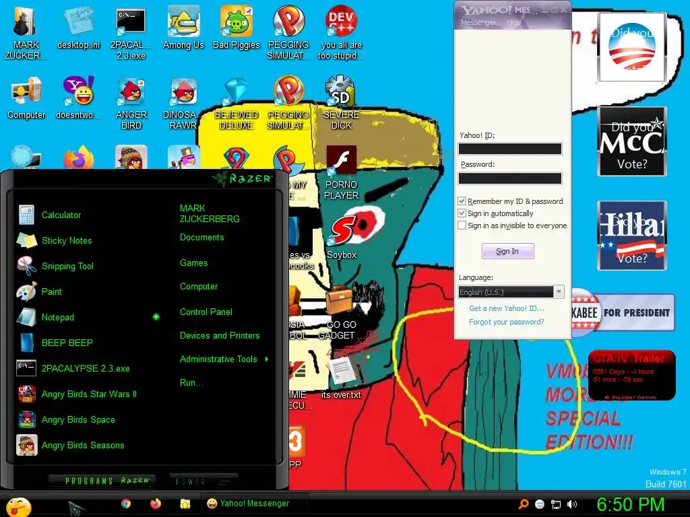690x517 pixels.
Task: Toggle Sign in automatically checkbox
Action: [462, 213]
